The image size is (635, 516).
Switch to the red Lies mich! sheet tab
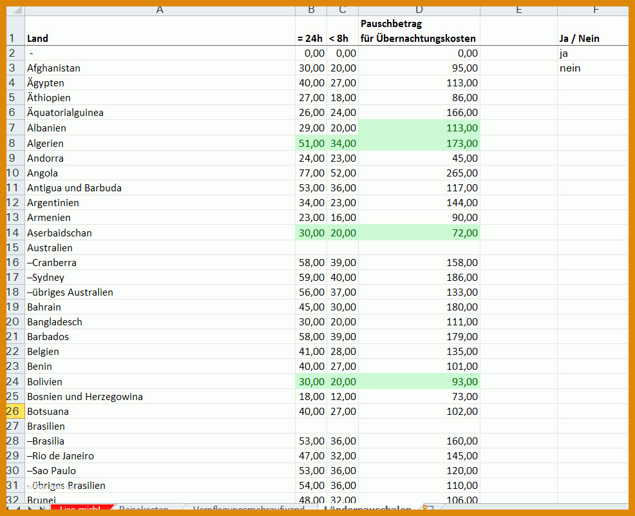coord(81,508)
